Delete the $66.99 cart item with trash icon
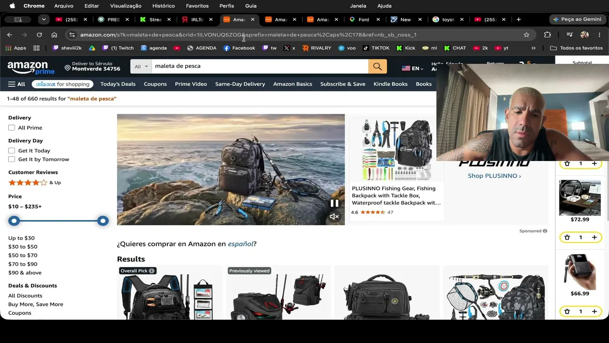The image size is (609, 343). pos(567,312)
